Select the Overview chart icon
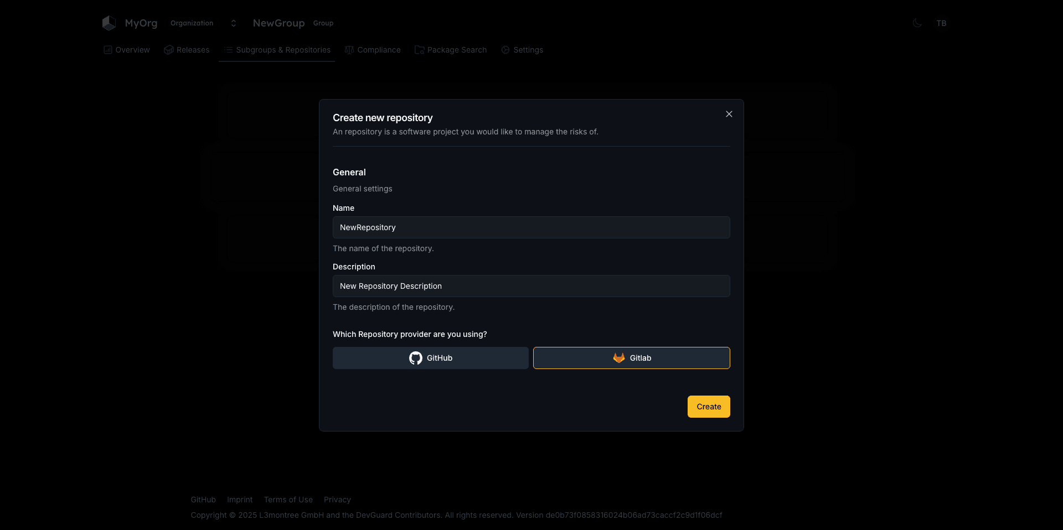The height and width of the screenshot is (530, 1063). click(x=107, y=50)
